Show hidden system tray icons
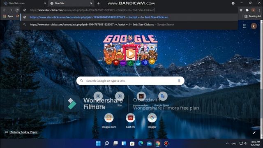 click(227, 143)
